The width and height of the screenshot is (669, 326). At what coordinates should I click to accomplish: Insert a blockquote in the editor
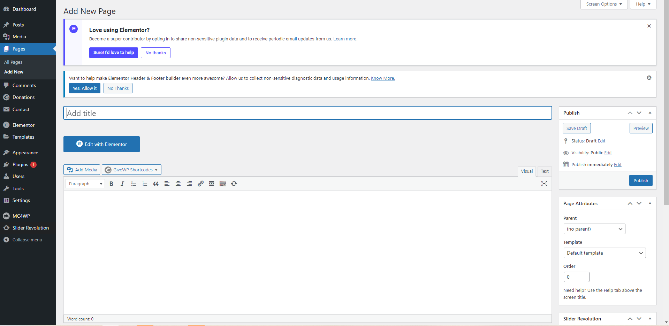[156, 184]
